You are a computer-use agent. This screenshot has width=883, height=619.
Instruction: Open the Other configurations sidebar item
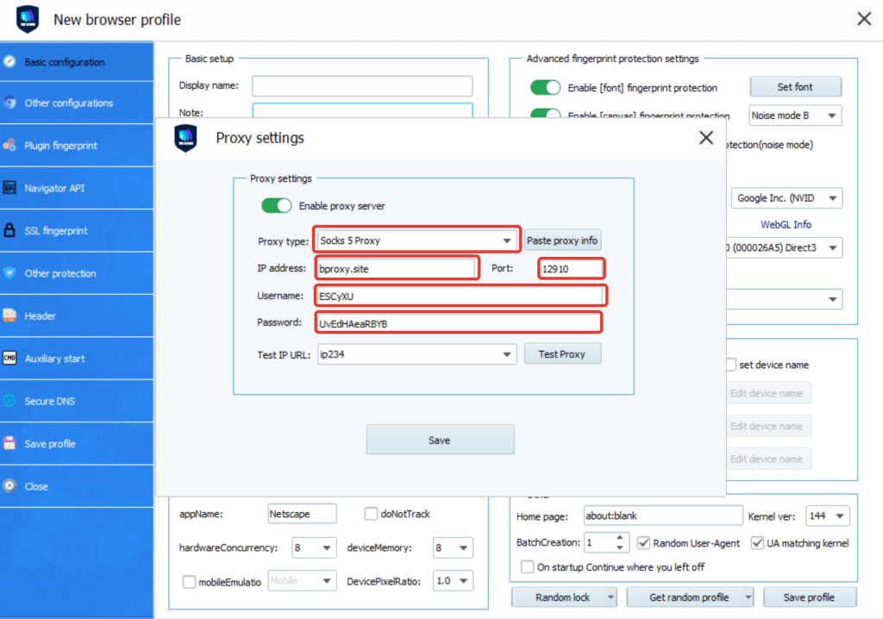pos(68,103)
